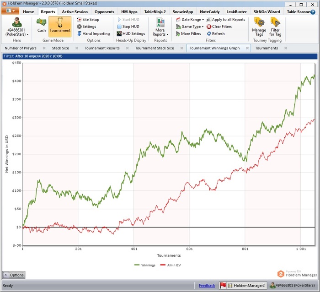Image resolution: width=320 pixels, height=292 pixels.
Task: Open Filter for Tag
Action: (x=275, y=27)
